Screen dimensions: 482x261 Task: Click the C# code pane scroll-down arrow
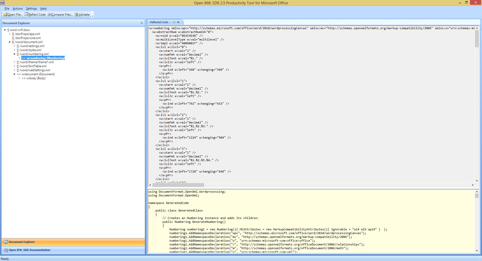477,251
